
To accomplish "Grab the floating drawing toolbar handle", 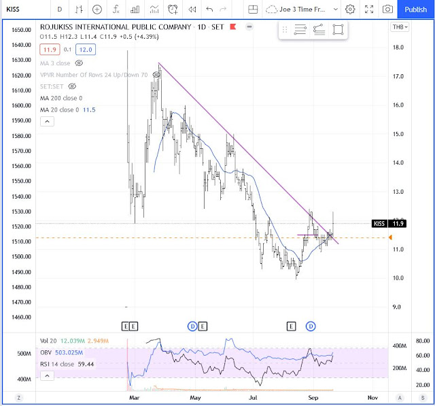I will coord(285,29).
